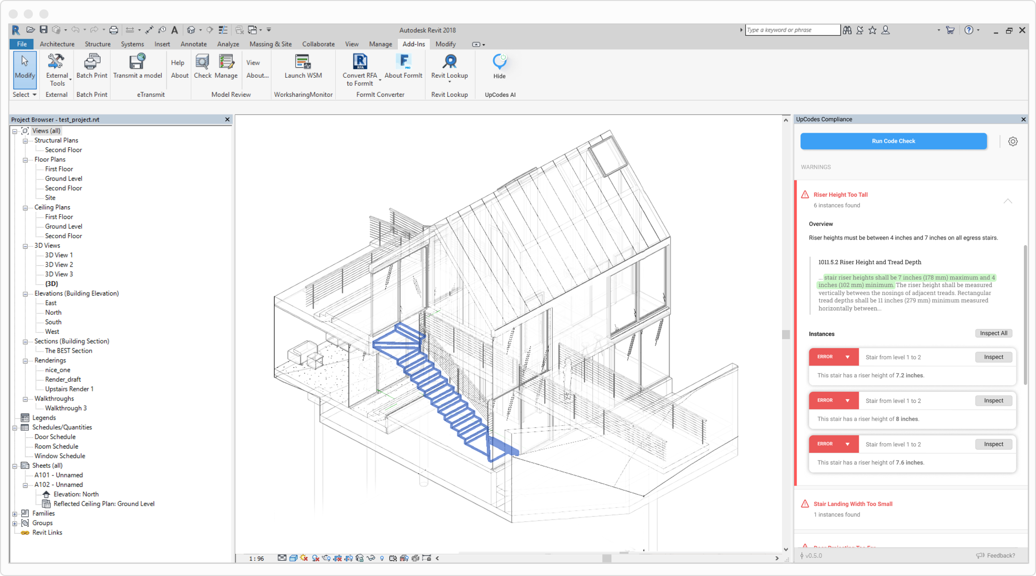Switch to the Architecture ribbon tab
The width and height of the screenshot is (1036, 576).
[57, 44]
